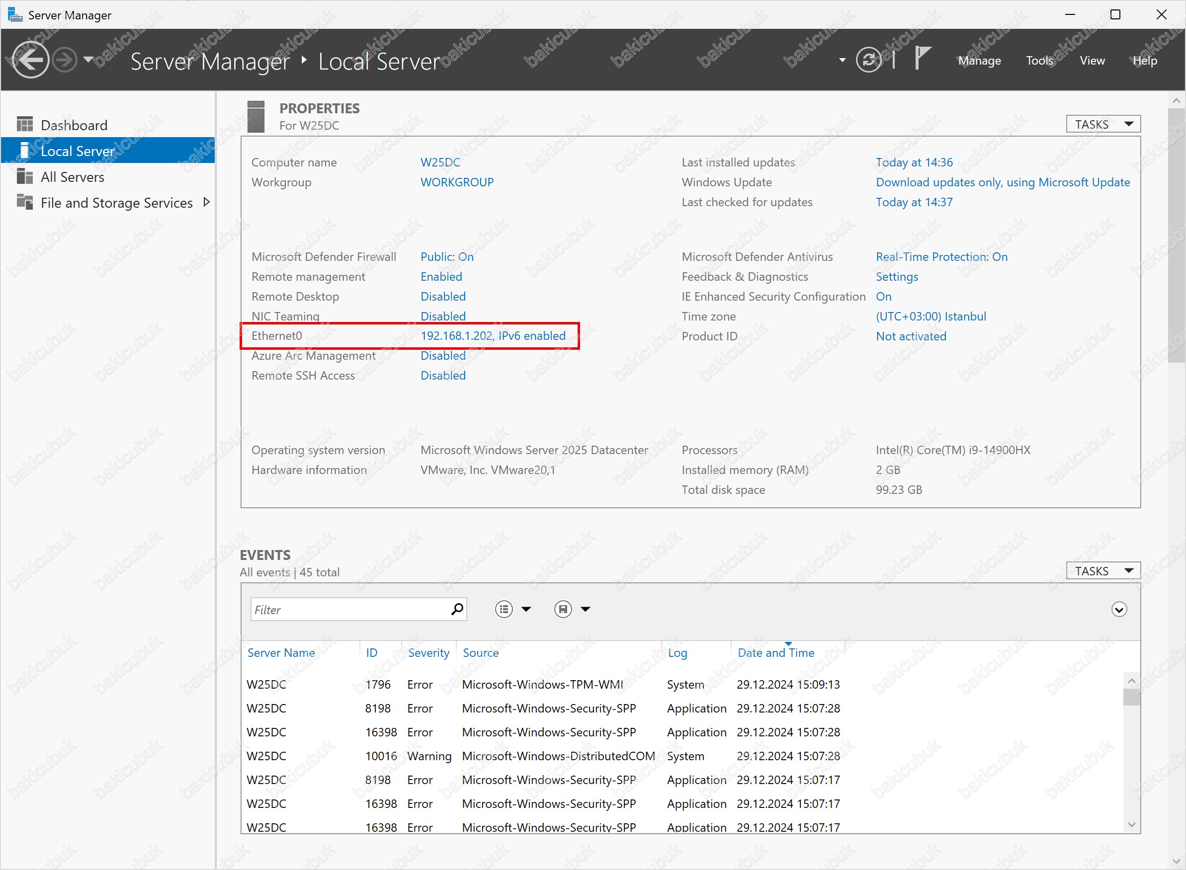Image resolution: width=1186 pixels, height=870 pixels.
Task: Select Local Server in the sidebar
Action: pos(108,151)
